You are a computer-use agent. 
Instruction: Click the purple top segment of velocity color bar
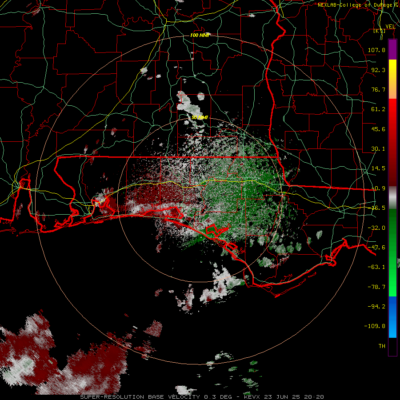[392, 49]
